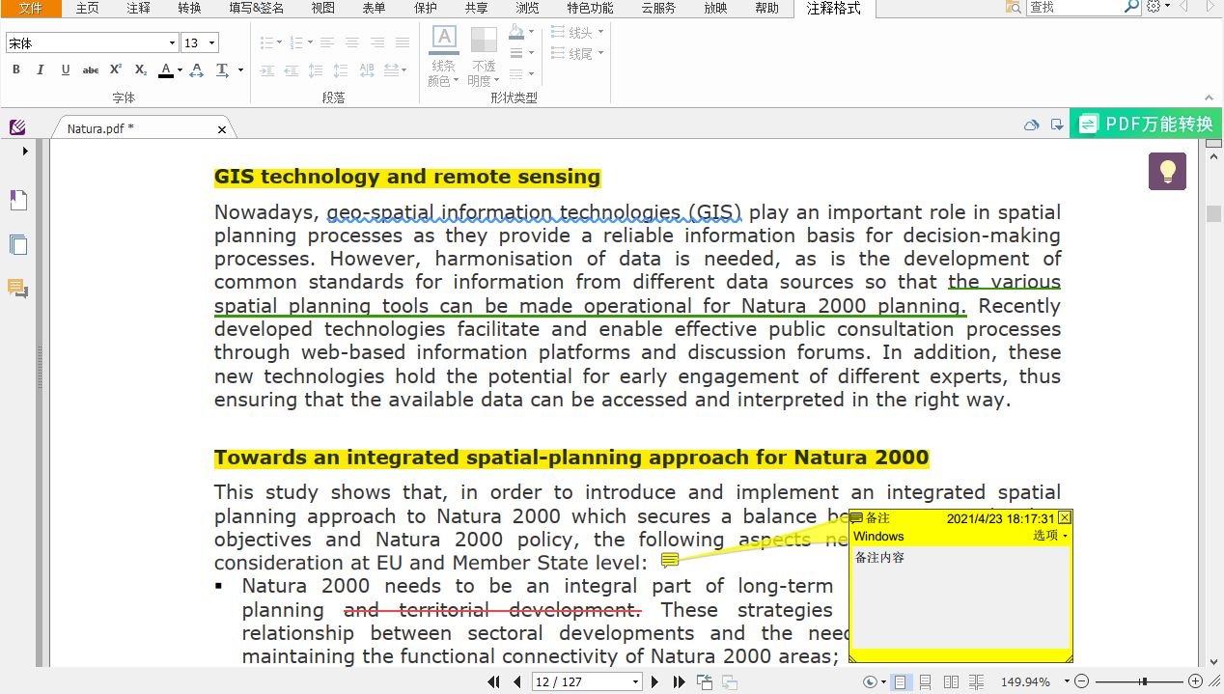Go to the next page
Viewport: 1224px width, 694px height.
[655, 681]
